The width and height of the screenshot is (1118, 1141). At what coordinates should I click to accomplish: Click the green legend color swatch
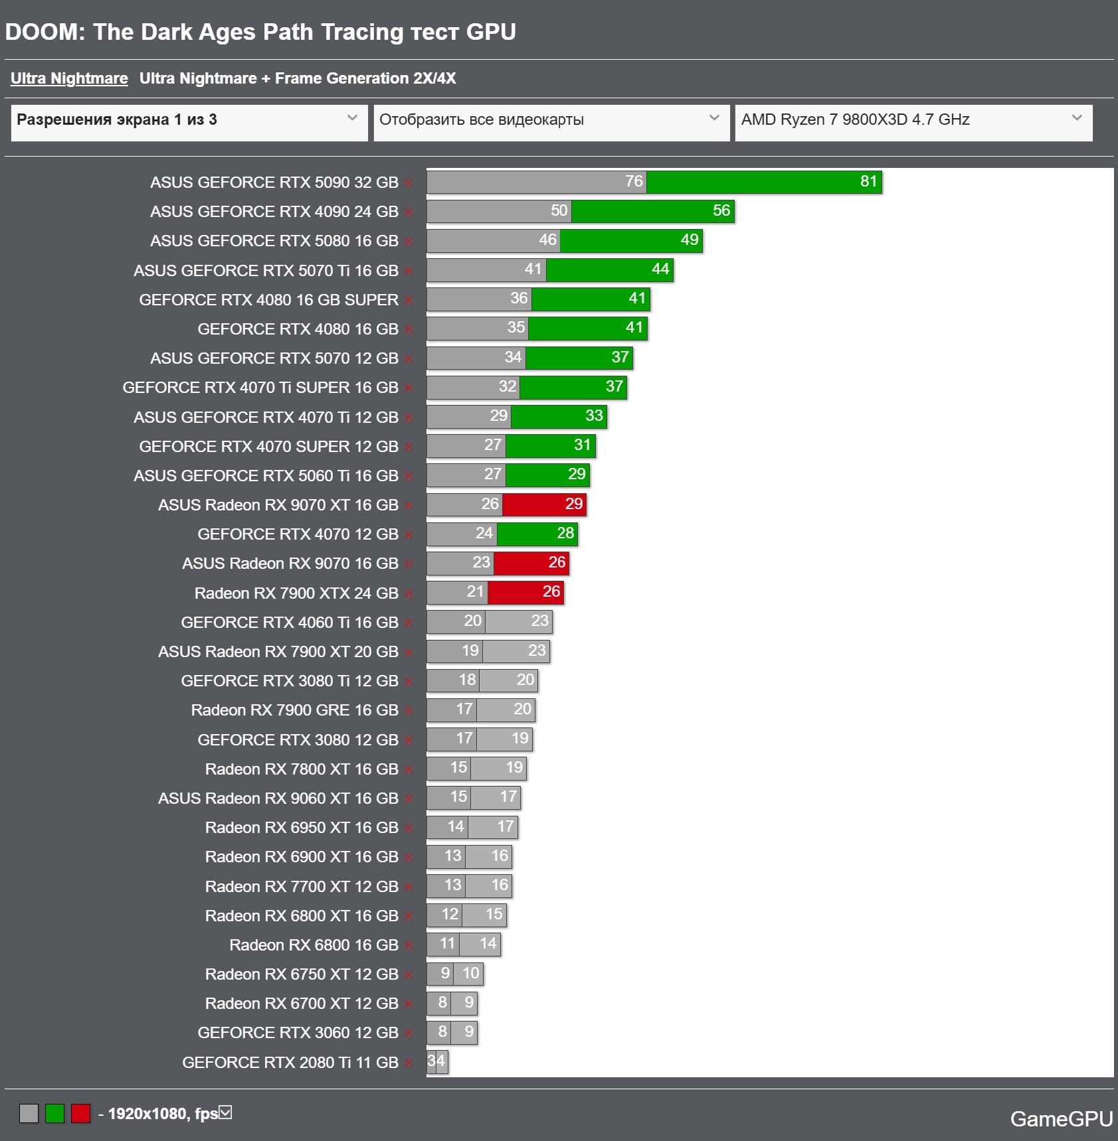(54, 1113)
